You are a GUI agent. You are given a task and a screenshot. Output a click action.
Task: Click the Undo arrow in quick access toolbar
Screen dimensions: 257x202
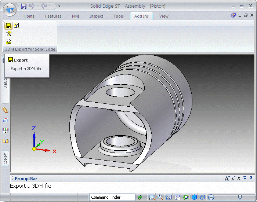coord(32,6)
